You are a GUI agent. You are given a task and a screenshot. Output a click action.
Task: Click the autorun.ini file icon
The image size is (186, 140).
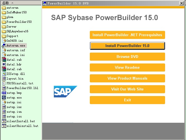click(4, 55)
